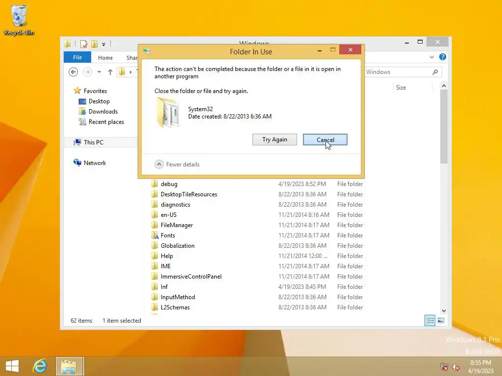Click the Size column header
The height and width of the screenshot is (376, 502).
point(401,88)
